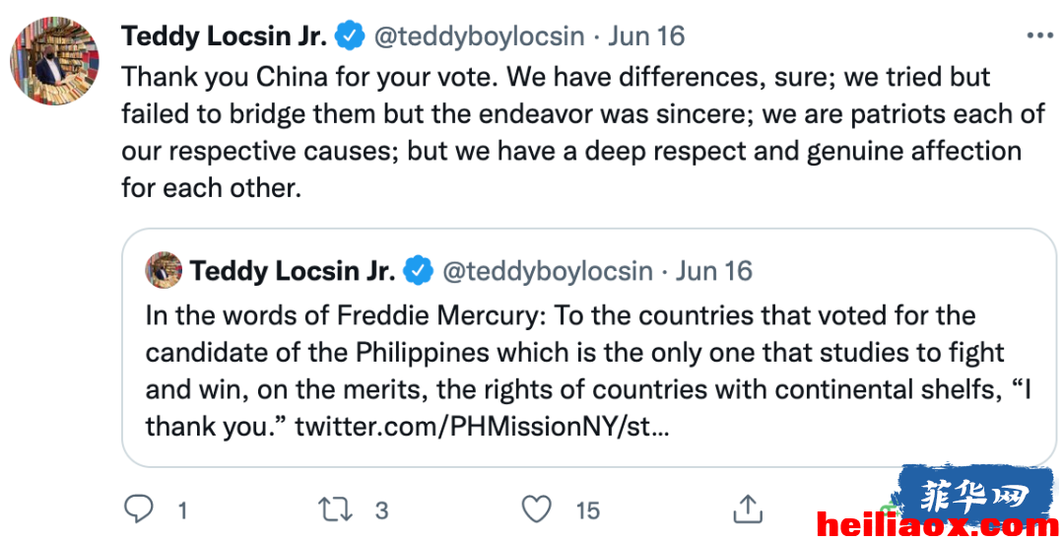This screenshot has width=1064, height=542.
Task: Share tweet using the upload arrow icon
Action: click(x=748, y=508)
